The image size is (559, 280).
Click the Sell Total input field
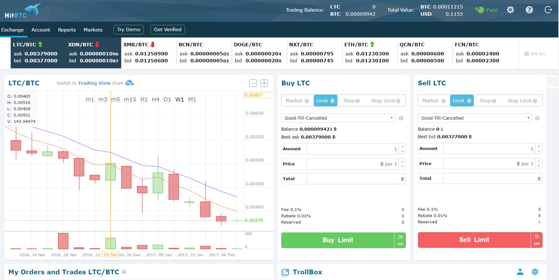pos(492,179)
